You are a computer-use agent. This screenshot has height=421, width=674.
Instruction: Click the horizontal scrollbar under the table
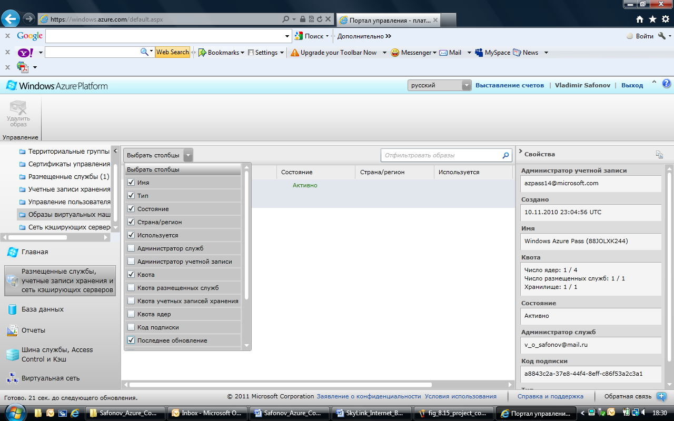coord(280,385)
